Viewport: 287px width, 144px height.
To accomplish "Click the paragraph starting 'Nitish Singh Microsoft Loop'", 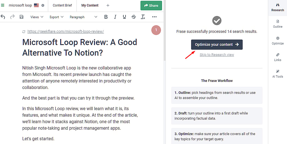I will point(77,78).
